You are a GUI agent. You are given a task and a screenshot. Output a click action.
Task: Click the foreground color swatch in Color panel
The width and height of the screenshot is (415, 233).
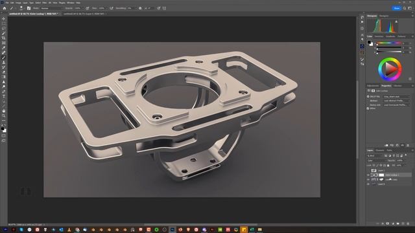(369, 42)
